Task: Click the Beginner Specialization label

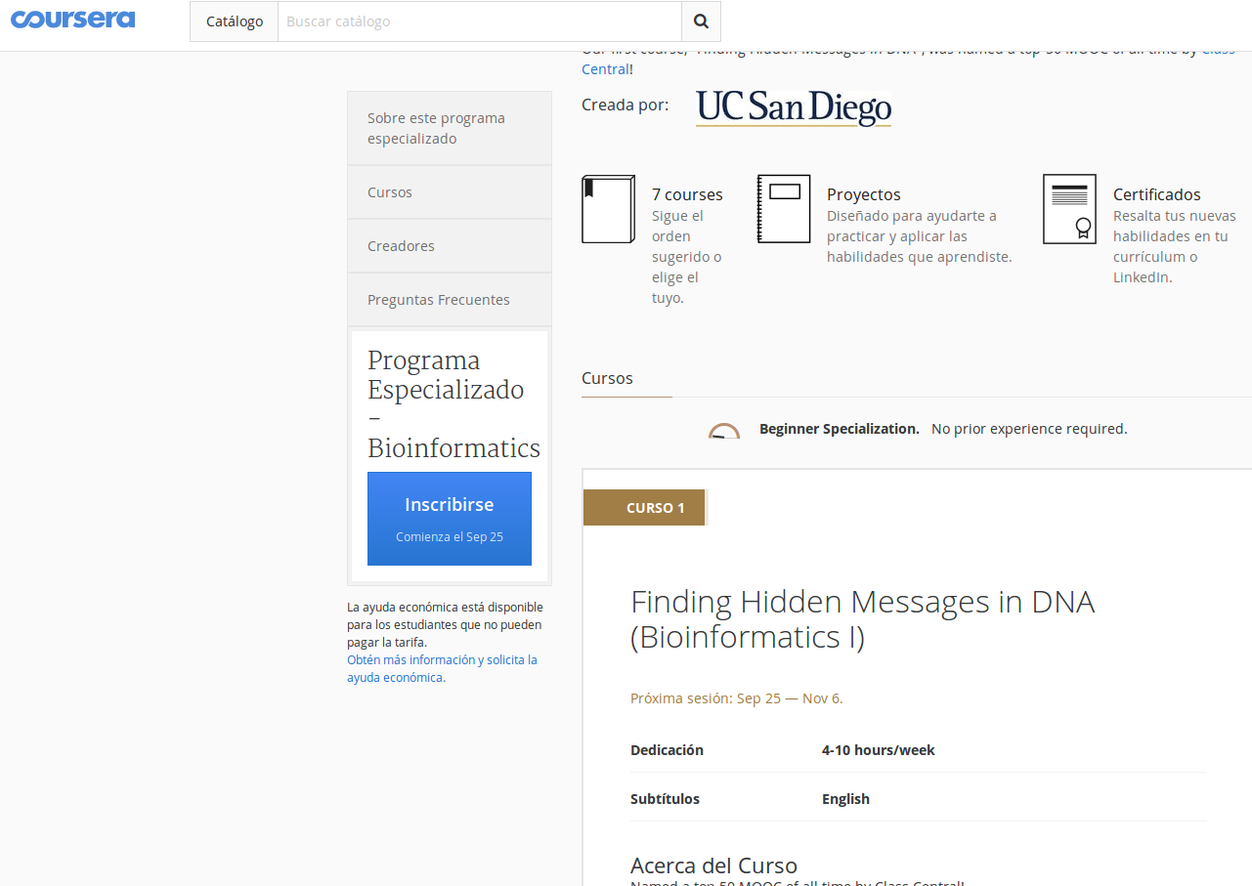Action: click(x=840, y=429)
